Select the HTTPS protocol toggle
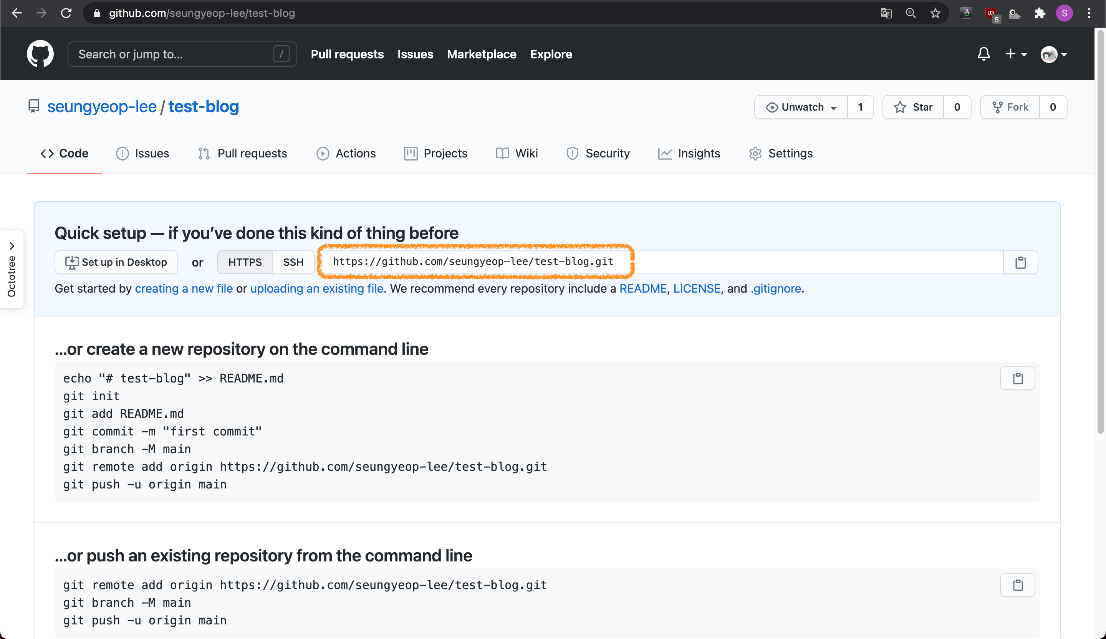The width and height of the screenshot is (1106, 639). [245, 262]
